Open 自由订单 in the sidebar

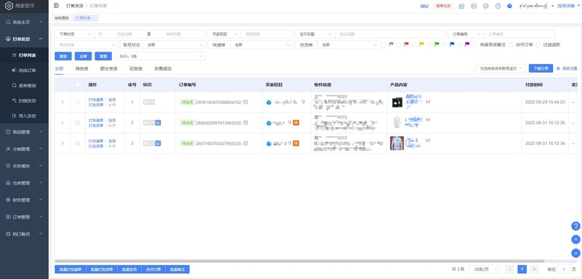point(24,70)
